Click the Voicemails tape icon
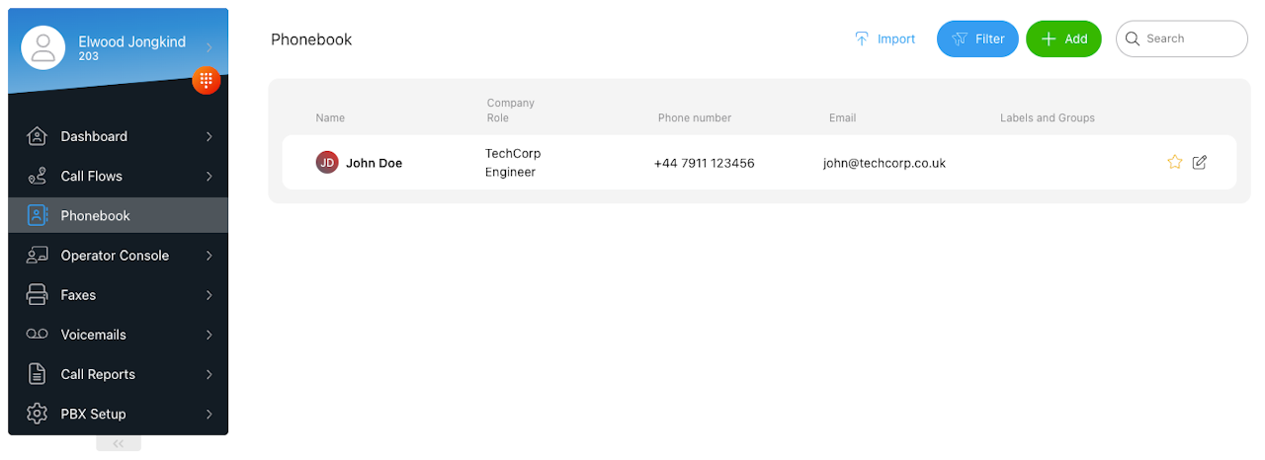Image resolution: width=1265 pixels, height=460 pixels. coord(37,334)
